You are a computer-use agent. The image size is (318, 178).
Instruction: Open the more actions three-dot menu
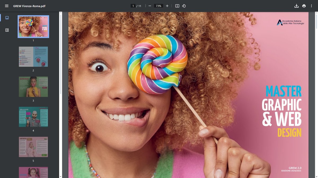[x=311, y=6]
